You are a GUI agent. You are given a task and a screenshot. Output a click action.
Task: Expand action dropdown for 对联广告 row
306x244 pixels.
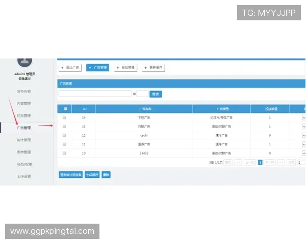point(303,126)
